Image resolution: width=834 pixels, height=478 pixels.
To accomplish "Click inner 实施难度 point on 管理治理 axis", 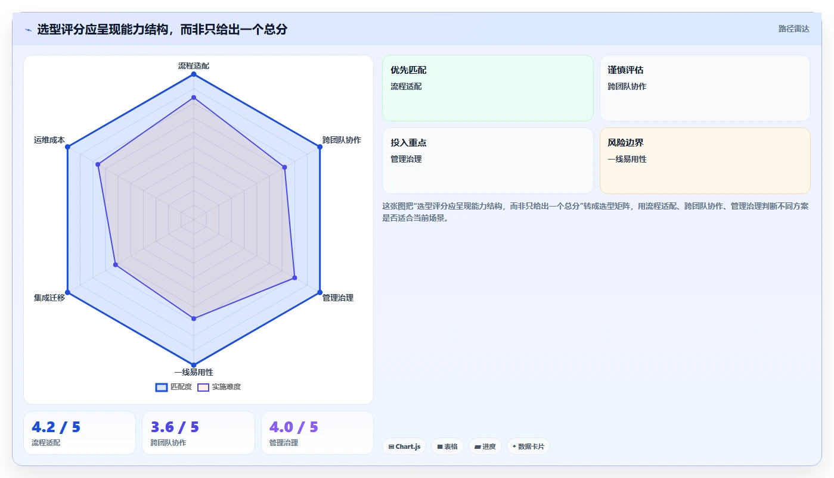I will (x=294, y=278).
